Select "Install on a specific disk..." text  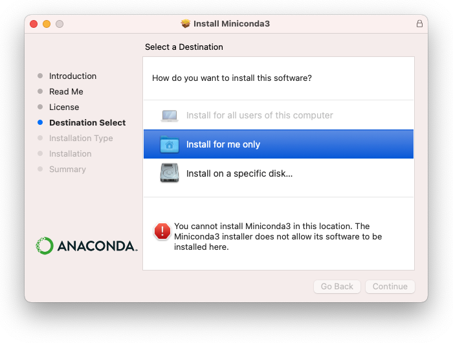point(239,173)
